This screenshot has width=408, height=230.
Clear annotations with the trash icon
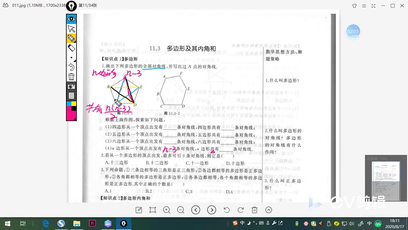[x=254, y=210]
